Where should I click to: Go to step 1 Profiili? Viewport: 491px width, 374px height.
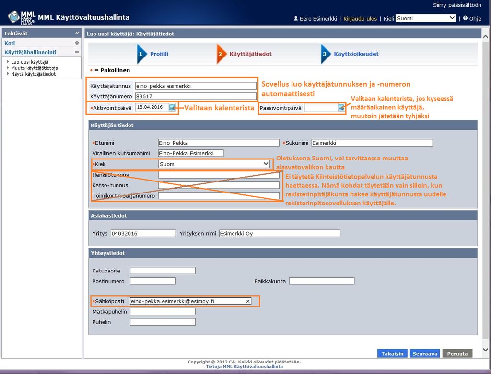click(153, 54)
